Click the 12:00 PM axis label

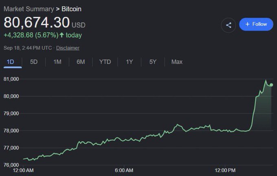pyautogui.click(x=225, y=170)
